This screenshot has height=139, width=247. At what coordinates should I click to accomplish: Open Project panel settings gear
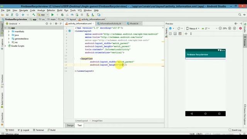coord(56,24)
